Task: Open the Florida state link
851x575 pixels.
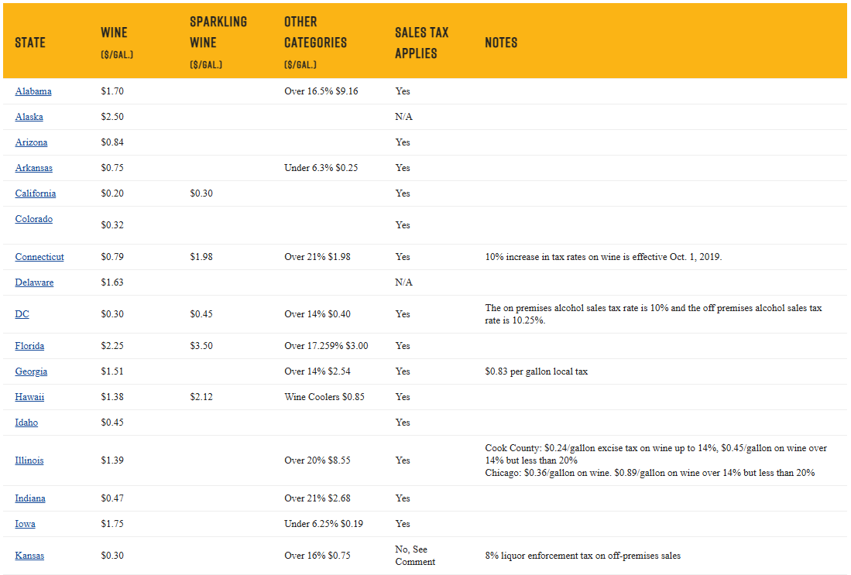Action: click(30, 346)
